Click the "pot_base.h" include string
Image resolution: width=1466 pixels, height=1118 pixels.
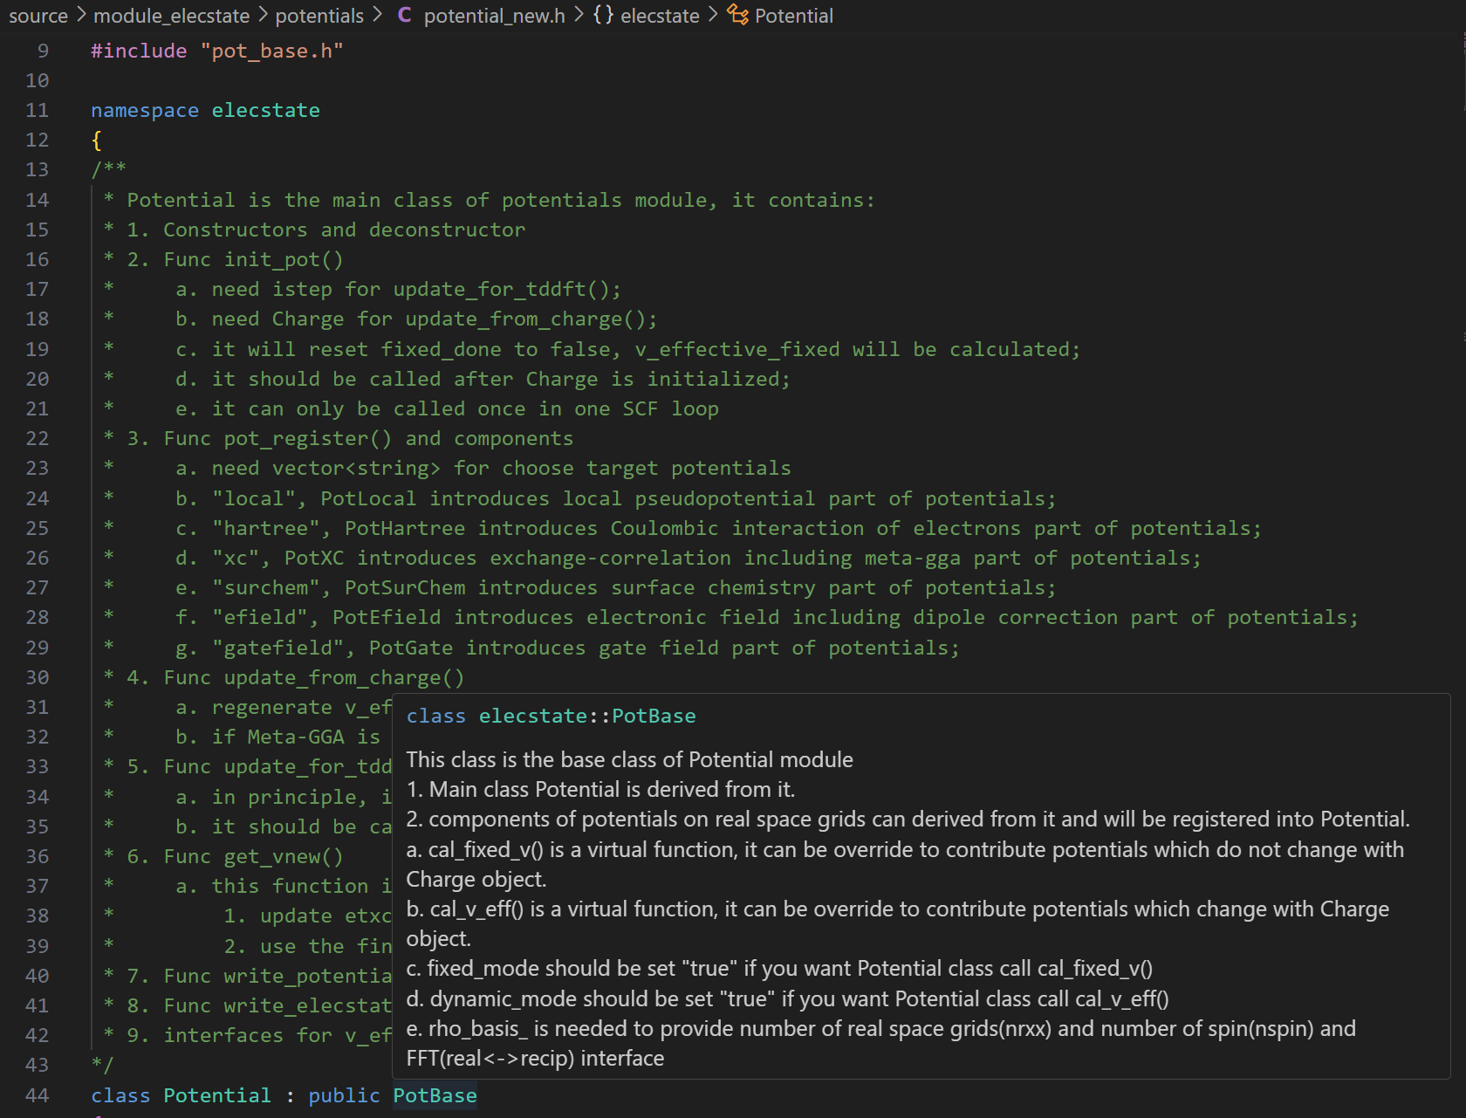271,51
